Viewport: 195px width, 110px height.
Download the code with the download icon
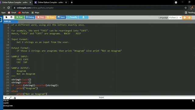click(x=83, y=17)
